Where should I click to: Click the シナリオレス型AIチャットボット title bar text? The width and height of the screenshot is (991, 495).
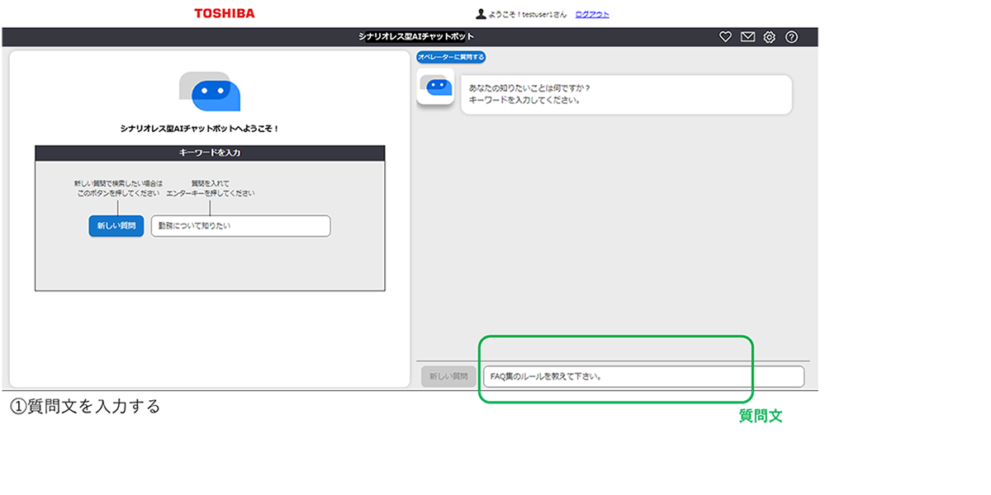(416, 37)
